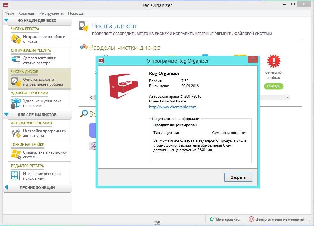Click the map pins icon near Разделы чистки дисков

click(84, 47)
